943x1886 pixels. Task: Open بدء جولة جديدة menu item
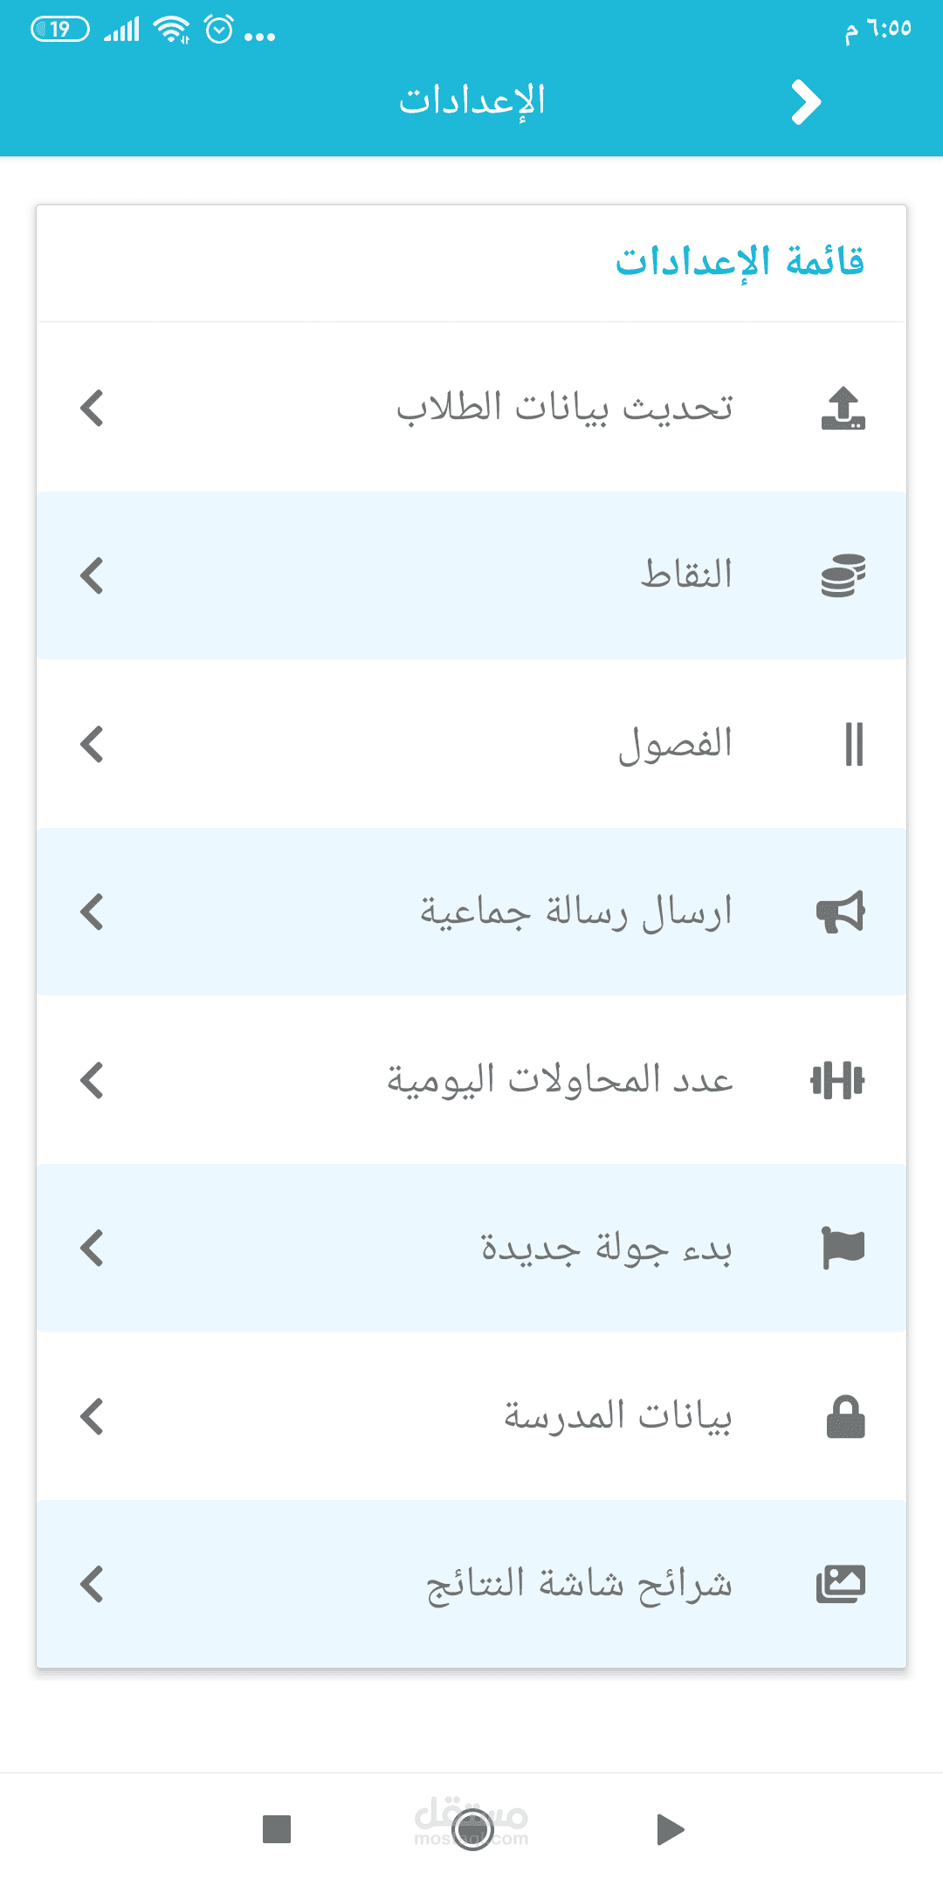click(x=471, y=1248)
